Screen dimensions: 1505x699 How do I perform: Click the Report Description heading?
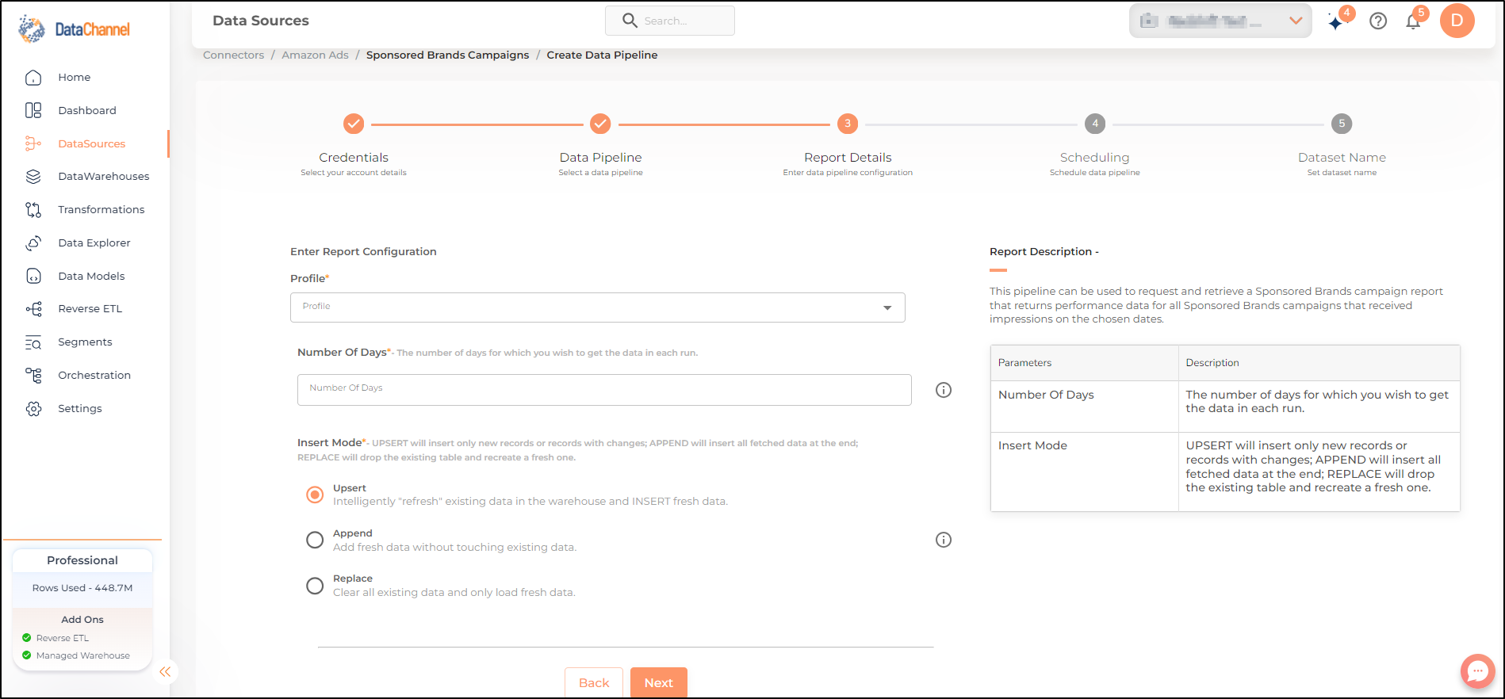1044,251
